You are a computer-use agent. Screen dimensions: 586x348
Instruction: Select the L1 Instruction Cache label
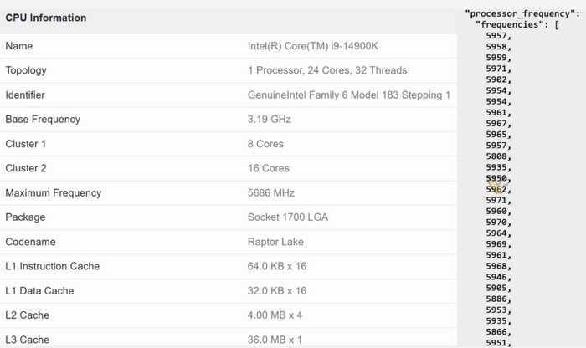[x=52, y=266]
